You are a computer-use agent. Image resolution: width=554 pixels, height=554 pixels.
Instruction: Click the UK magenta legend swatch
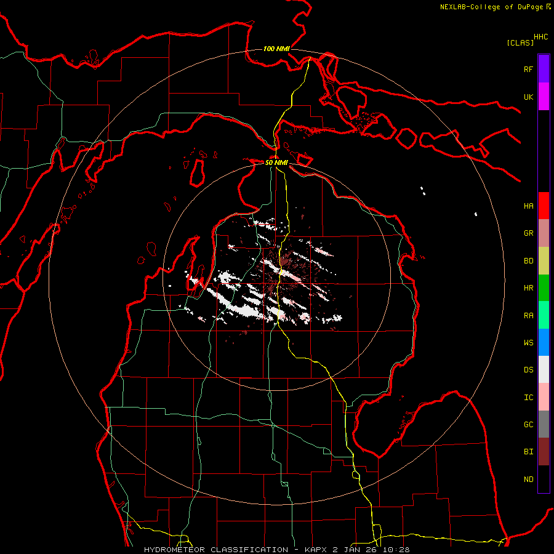pos(544,97)
